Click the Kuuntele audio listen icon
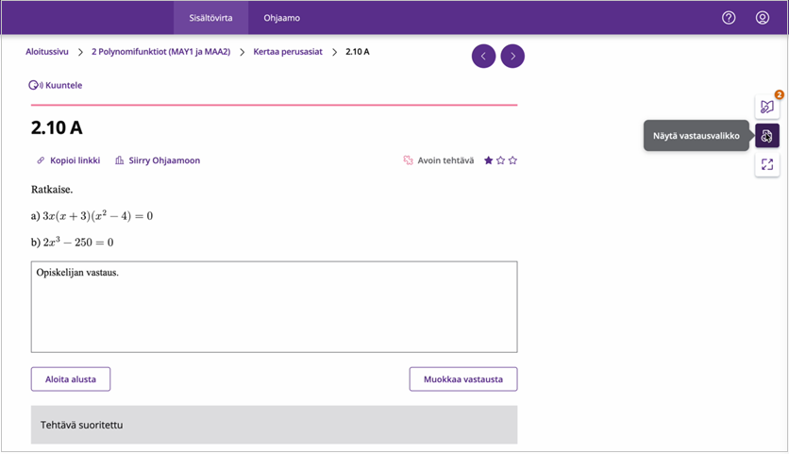Viewport: 789px width, 454px height. (35, 85)
